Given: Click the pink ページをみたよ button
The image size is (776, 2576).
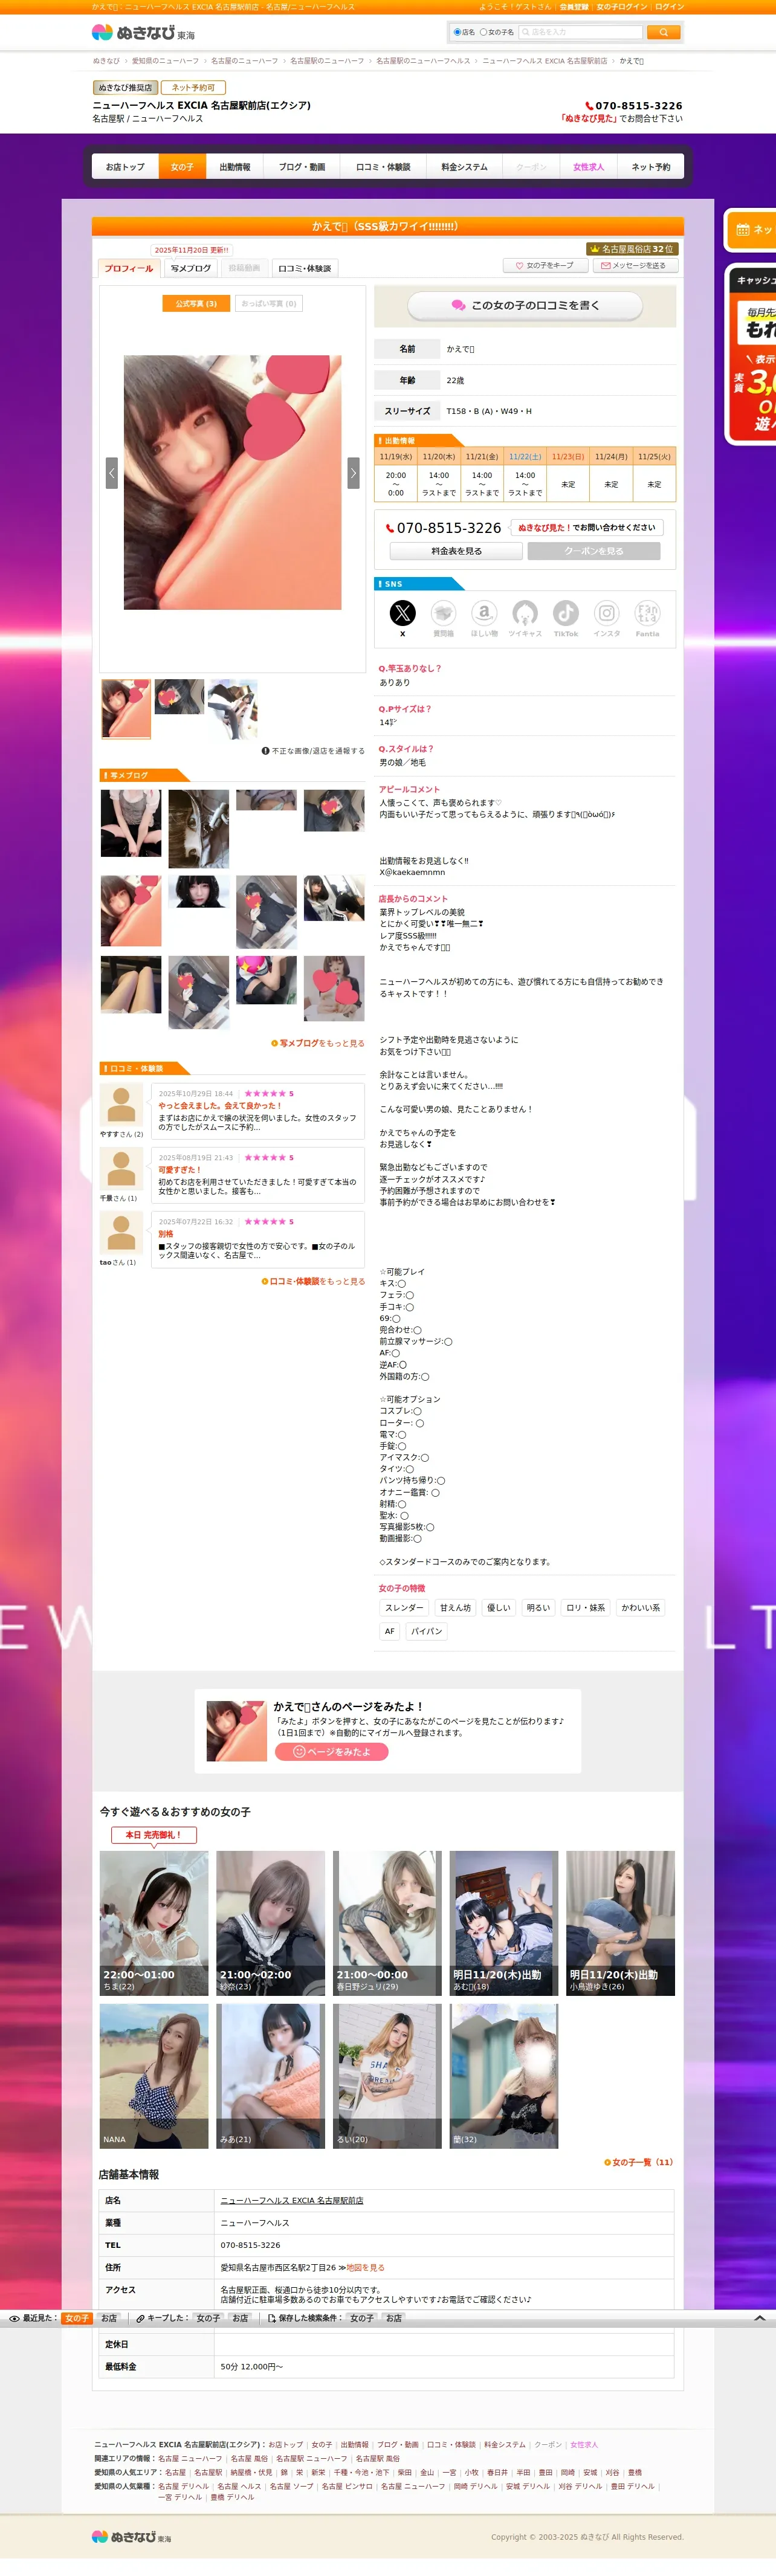Looking at the screenshot, I should [331, 1751].
